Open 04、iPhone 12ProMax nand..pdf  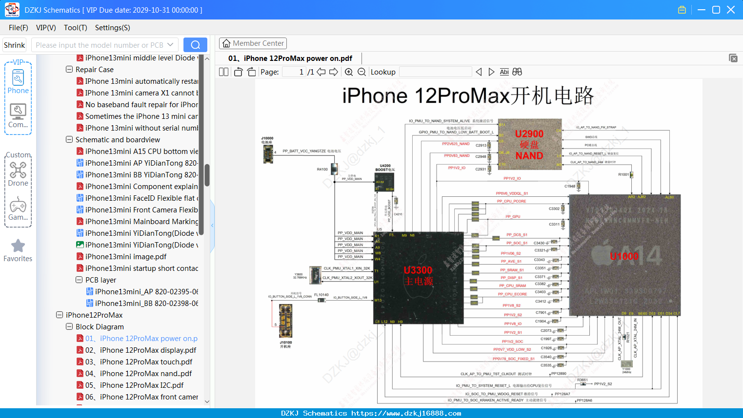(x=139, y=373)
